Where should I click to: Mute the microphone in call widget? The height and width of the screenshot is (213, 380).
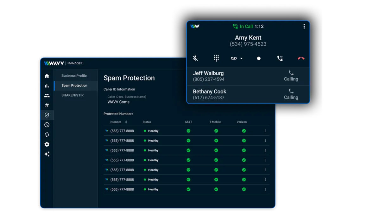click(195, 58)
